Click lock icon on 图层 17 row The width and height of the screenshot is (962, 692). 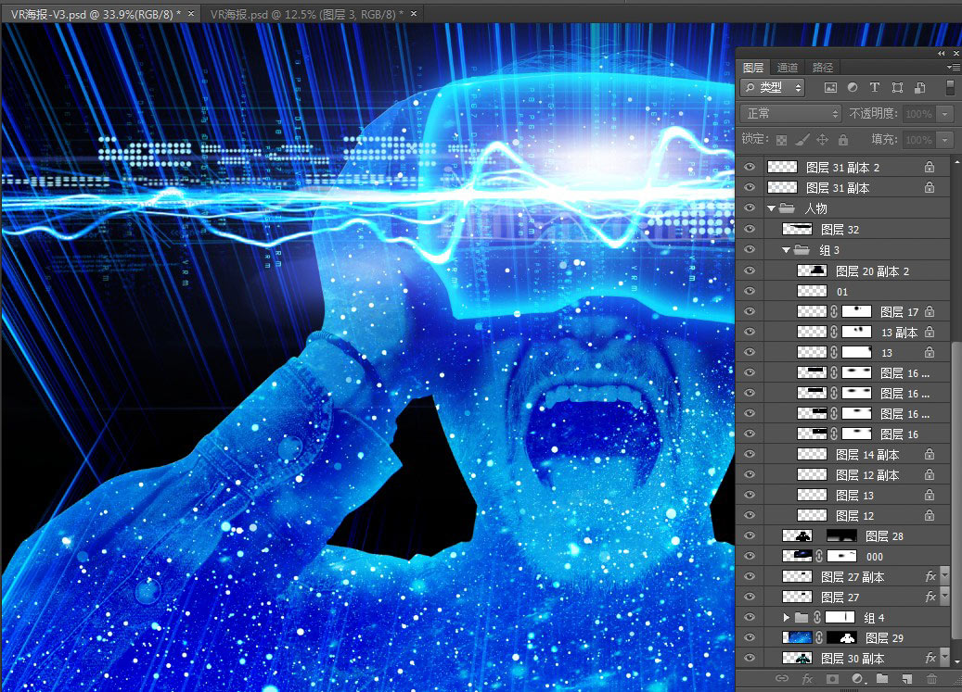(x=930, y=311)
